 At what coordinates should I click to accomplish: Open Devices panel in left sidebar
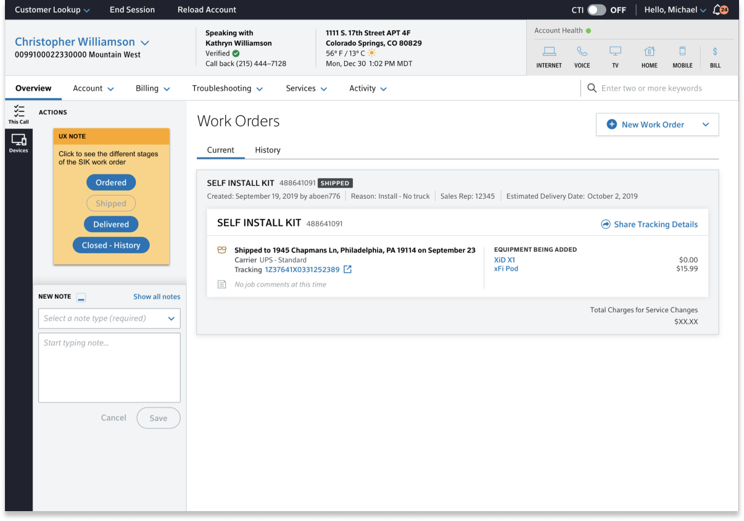19,143
